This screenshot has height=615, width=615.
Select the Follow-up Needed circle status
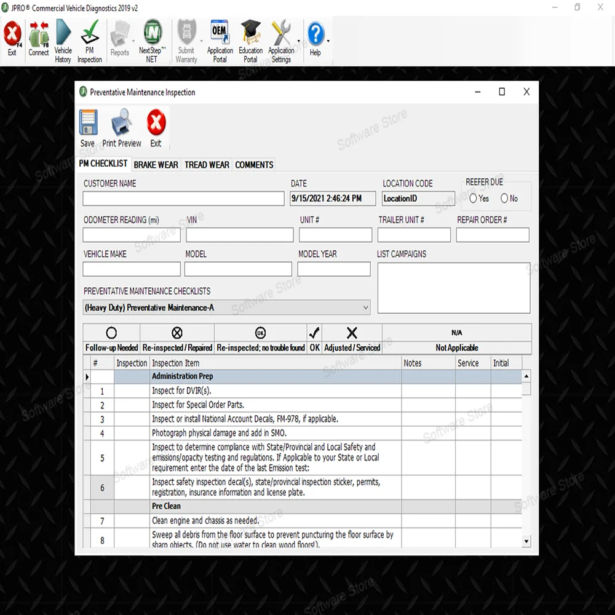(111, 333)
